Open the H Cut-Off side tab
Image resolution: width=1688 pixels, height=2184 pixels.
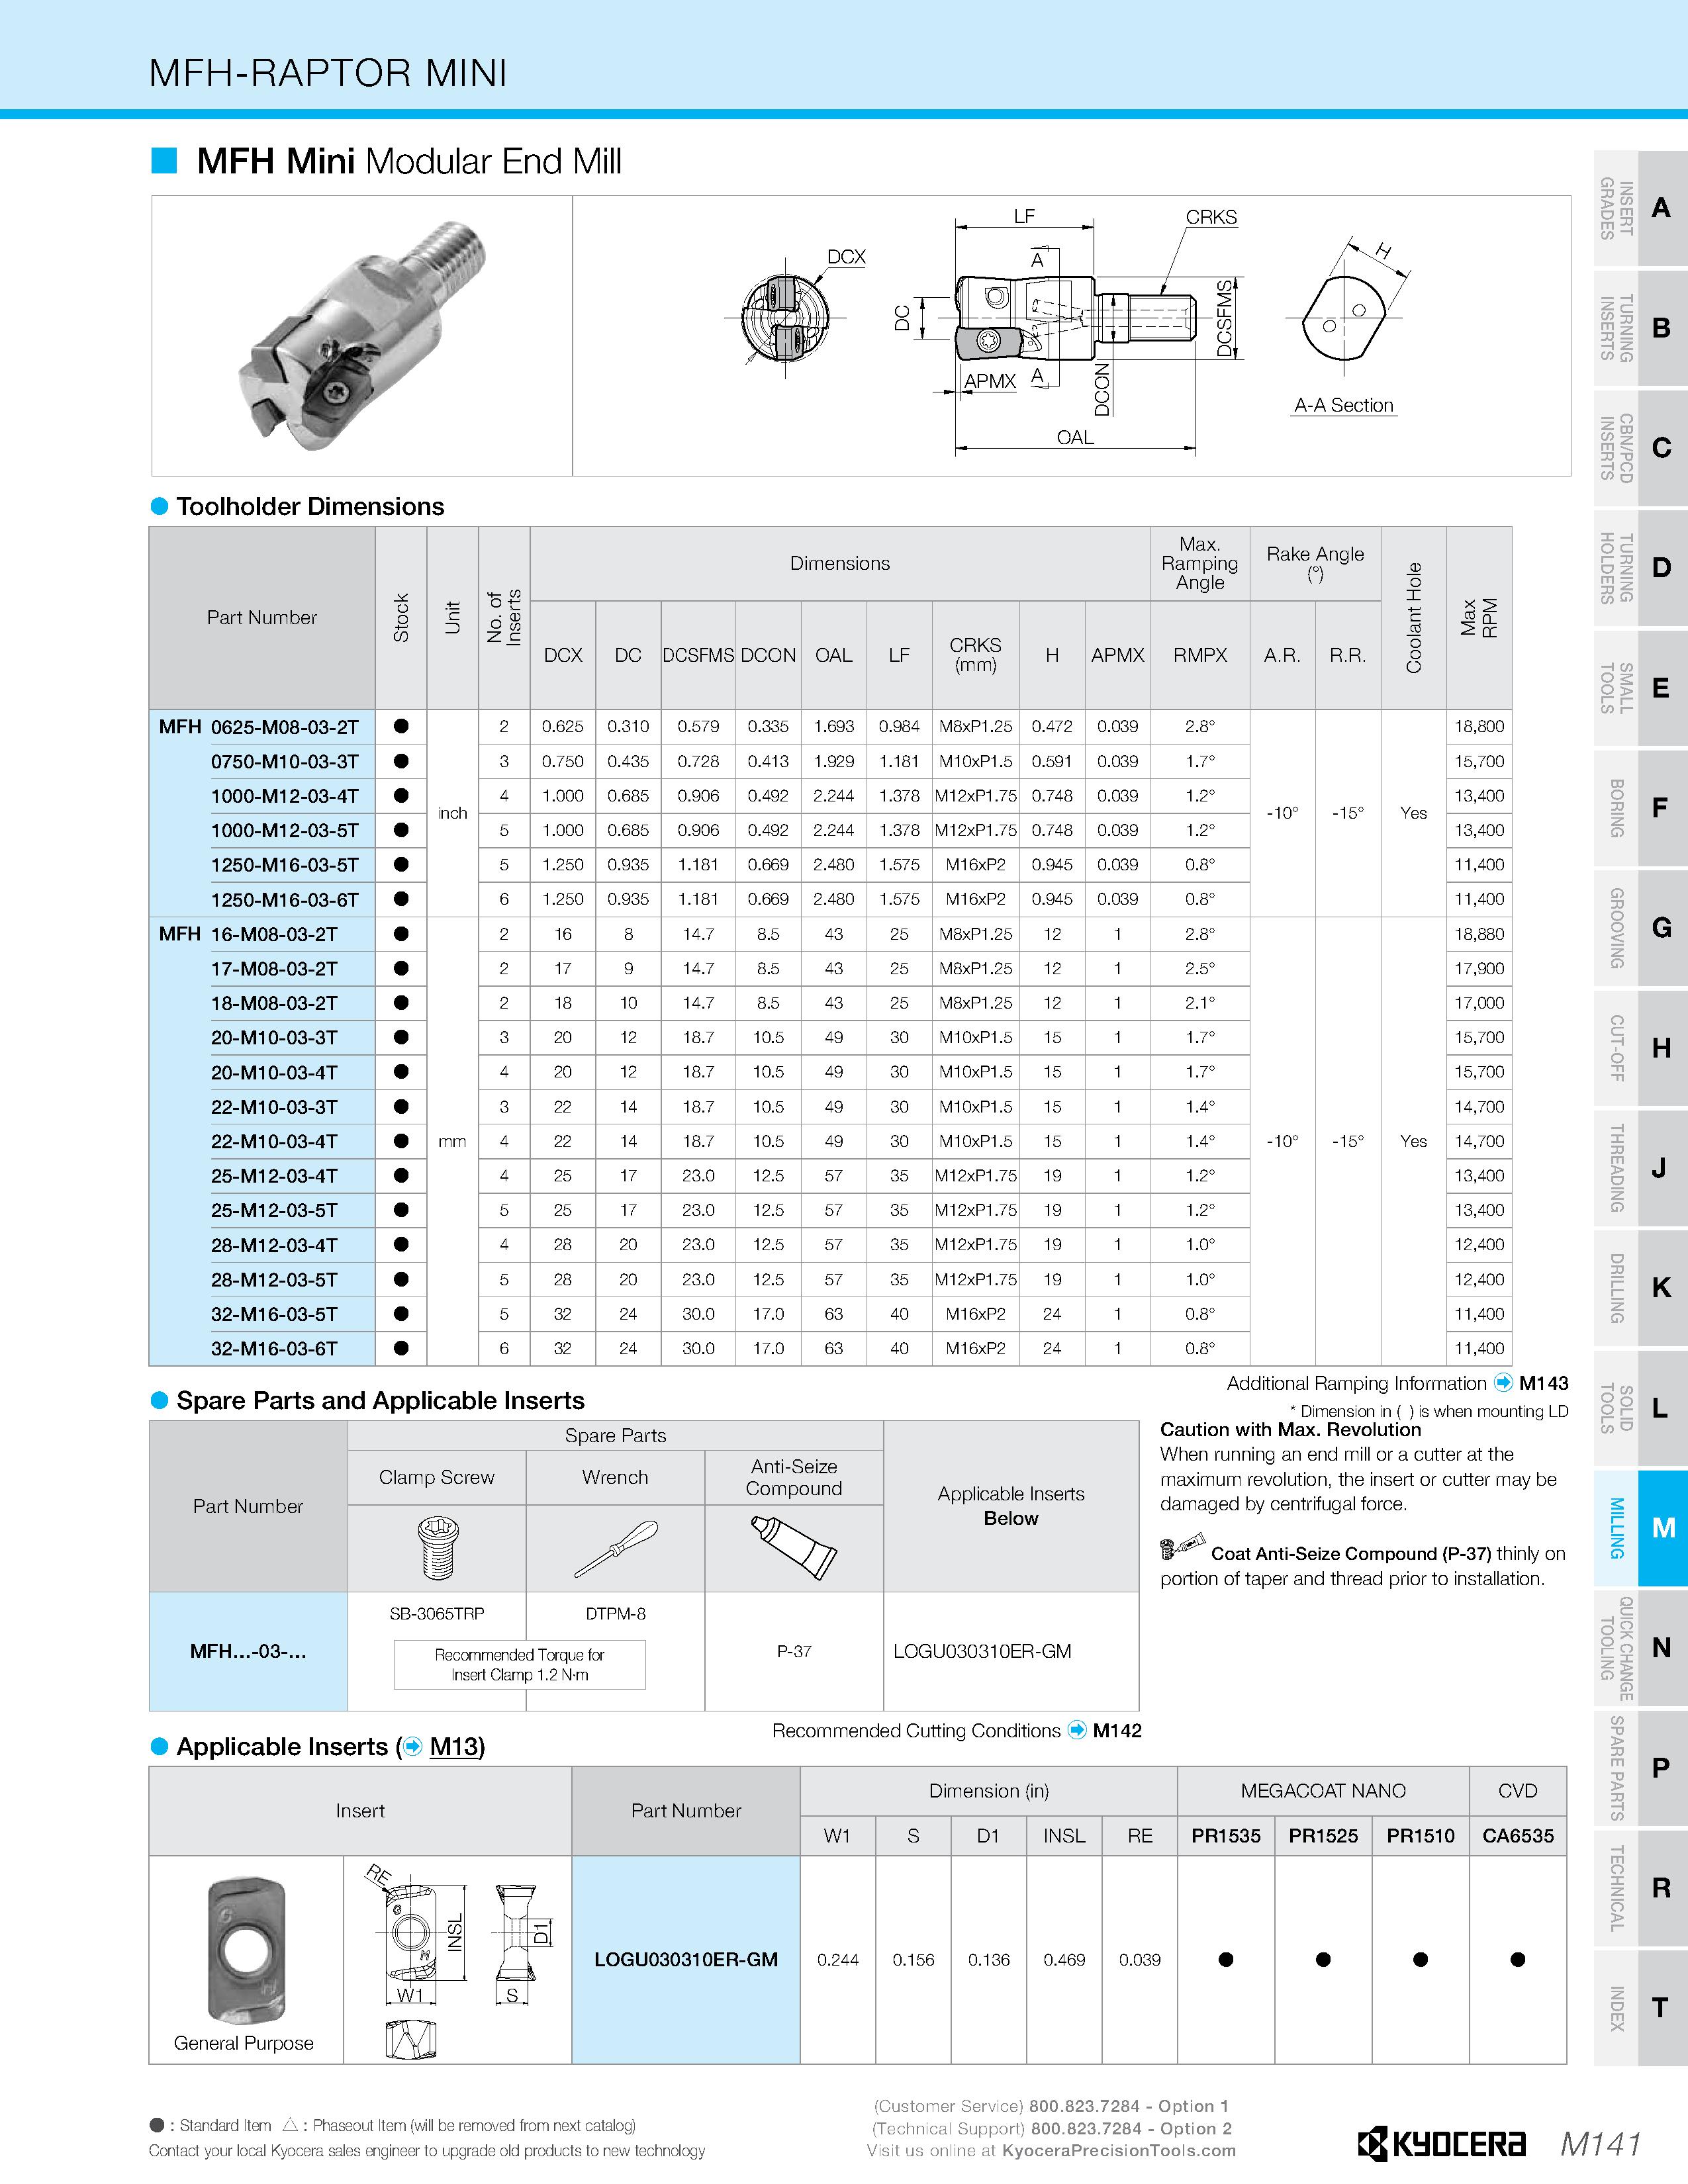click(x=1640, y=1048)
